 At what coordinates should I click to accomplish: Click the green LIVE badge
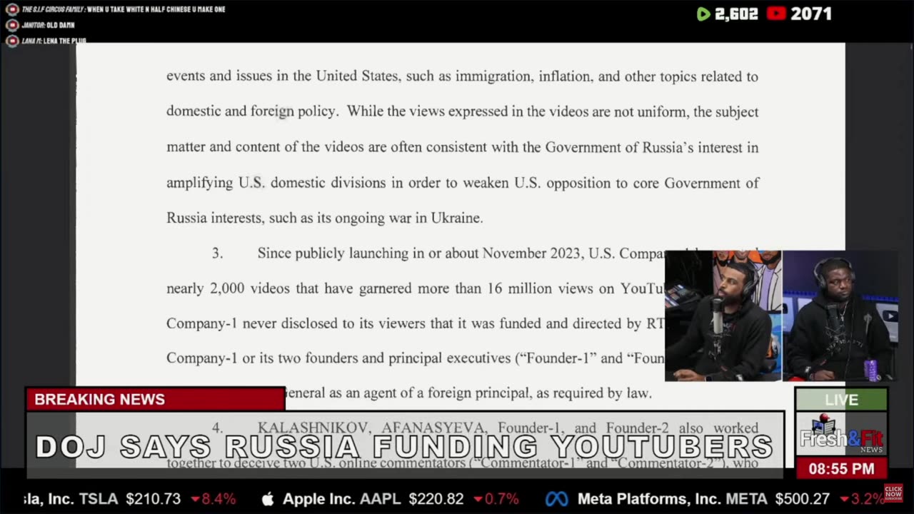(841, 400)
